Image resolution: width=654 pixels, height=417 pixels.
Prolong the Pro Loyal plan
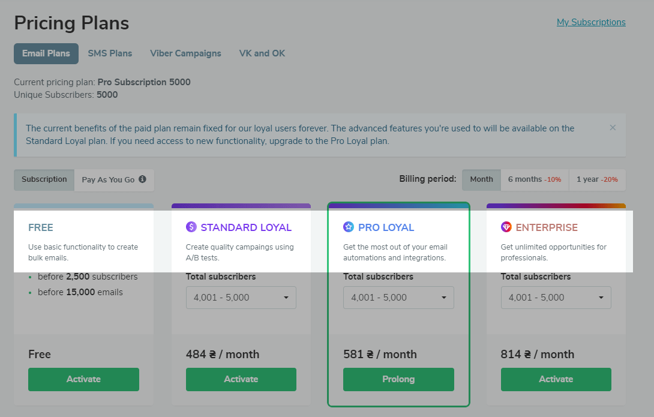pyautogui.click(x=398, y=379)
